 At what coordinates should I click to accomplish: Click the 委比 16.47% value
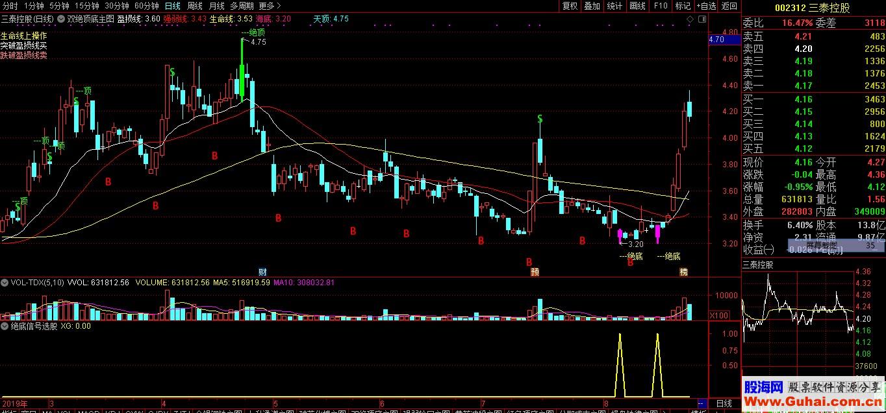click(797, 23)
